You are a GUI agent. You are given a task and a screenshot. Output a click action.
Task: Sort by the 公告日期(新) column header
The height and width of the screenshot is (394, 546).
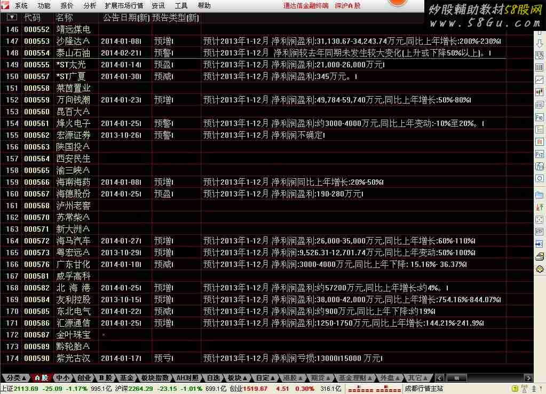[x=126, y=18]
